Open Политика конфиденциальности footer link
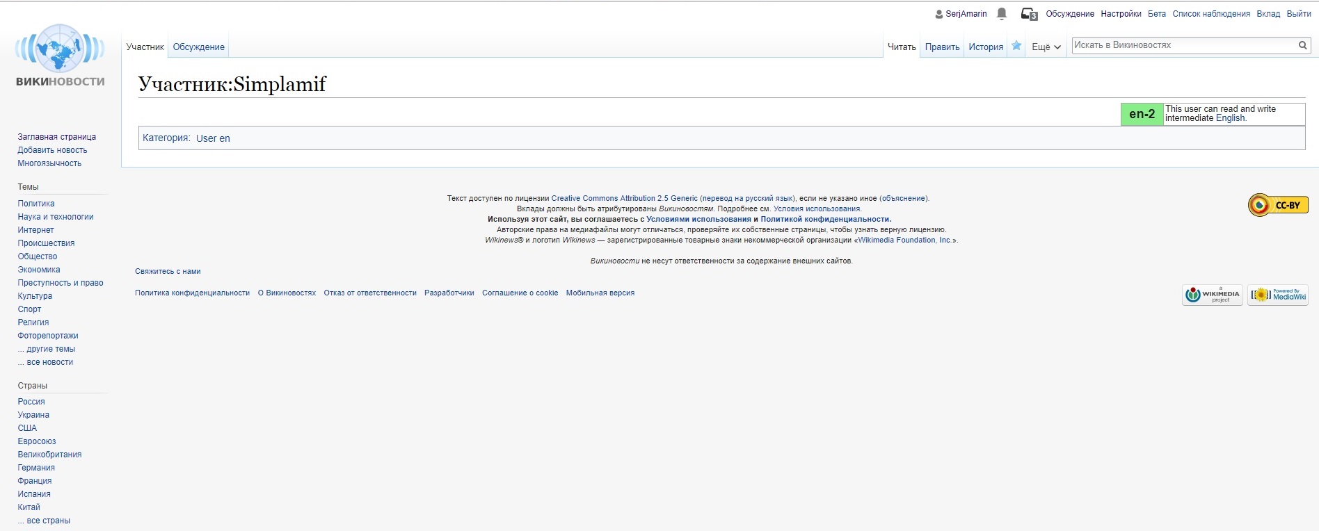 [x=192, y=293]
